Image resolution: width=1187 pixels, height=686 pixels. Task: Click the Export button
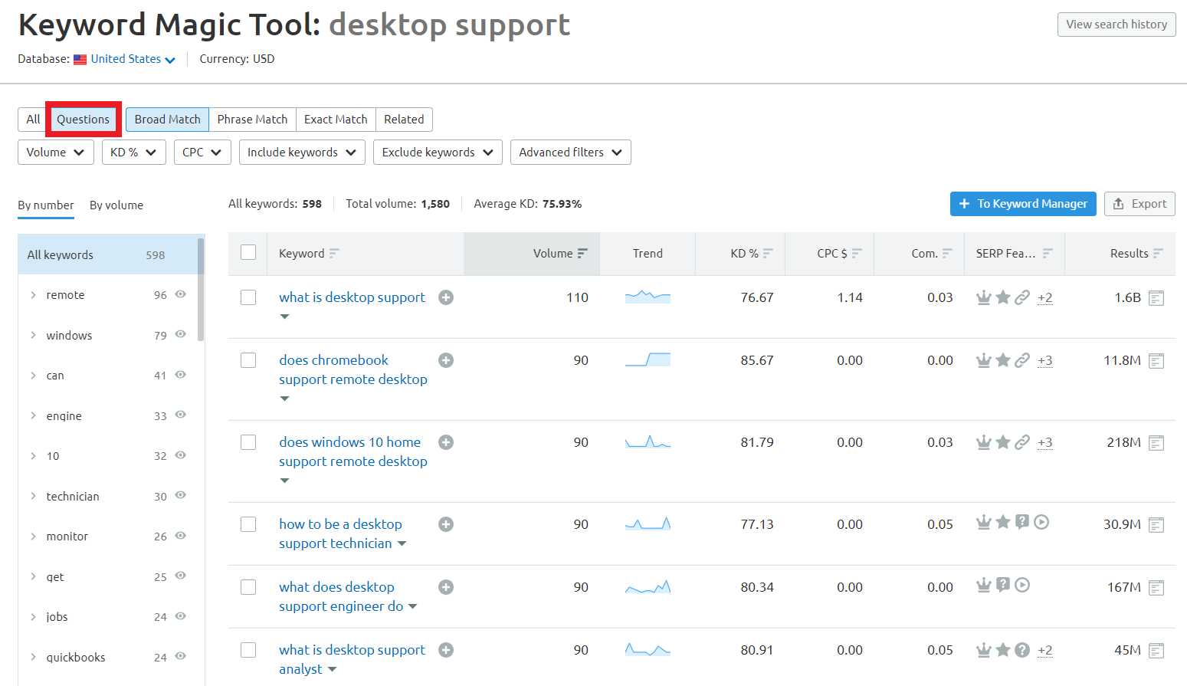(x=1139, y=204)
